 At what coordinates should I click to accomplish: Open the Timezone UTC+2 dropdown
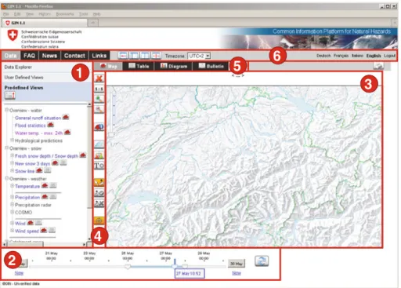point(199,56)
